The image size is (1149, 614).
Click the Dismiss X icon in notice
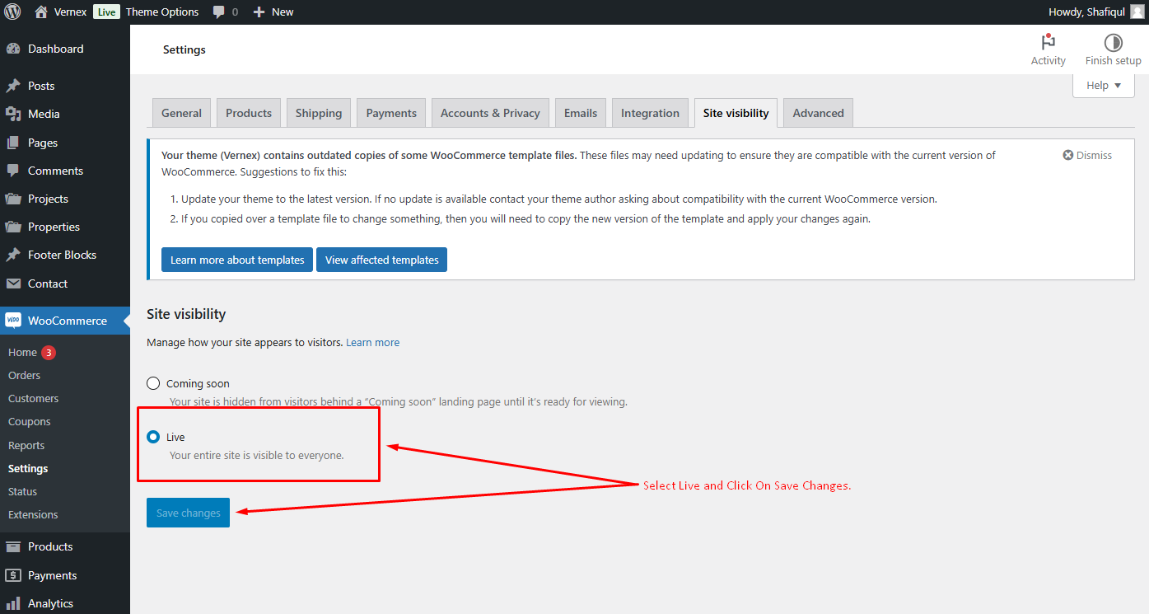click(x=1068, y=155)
